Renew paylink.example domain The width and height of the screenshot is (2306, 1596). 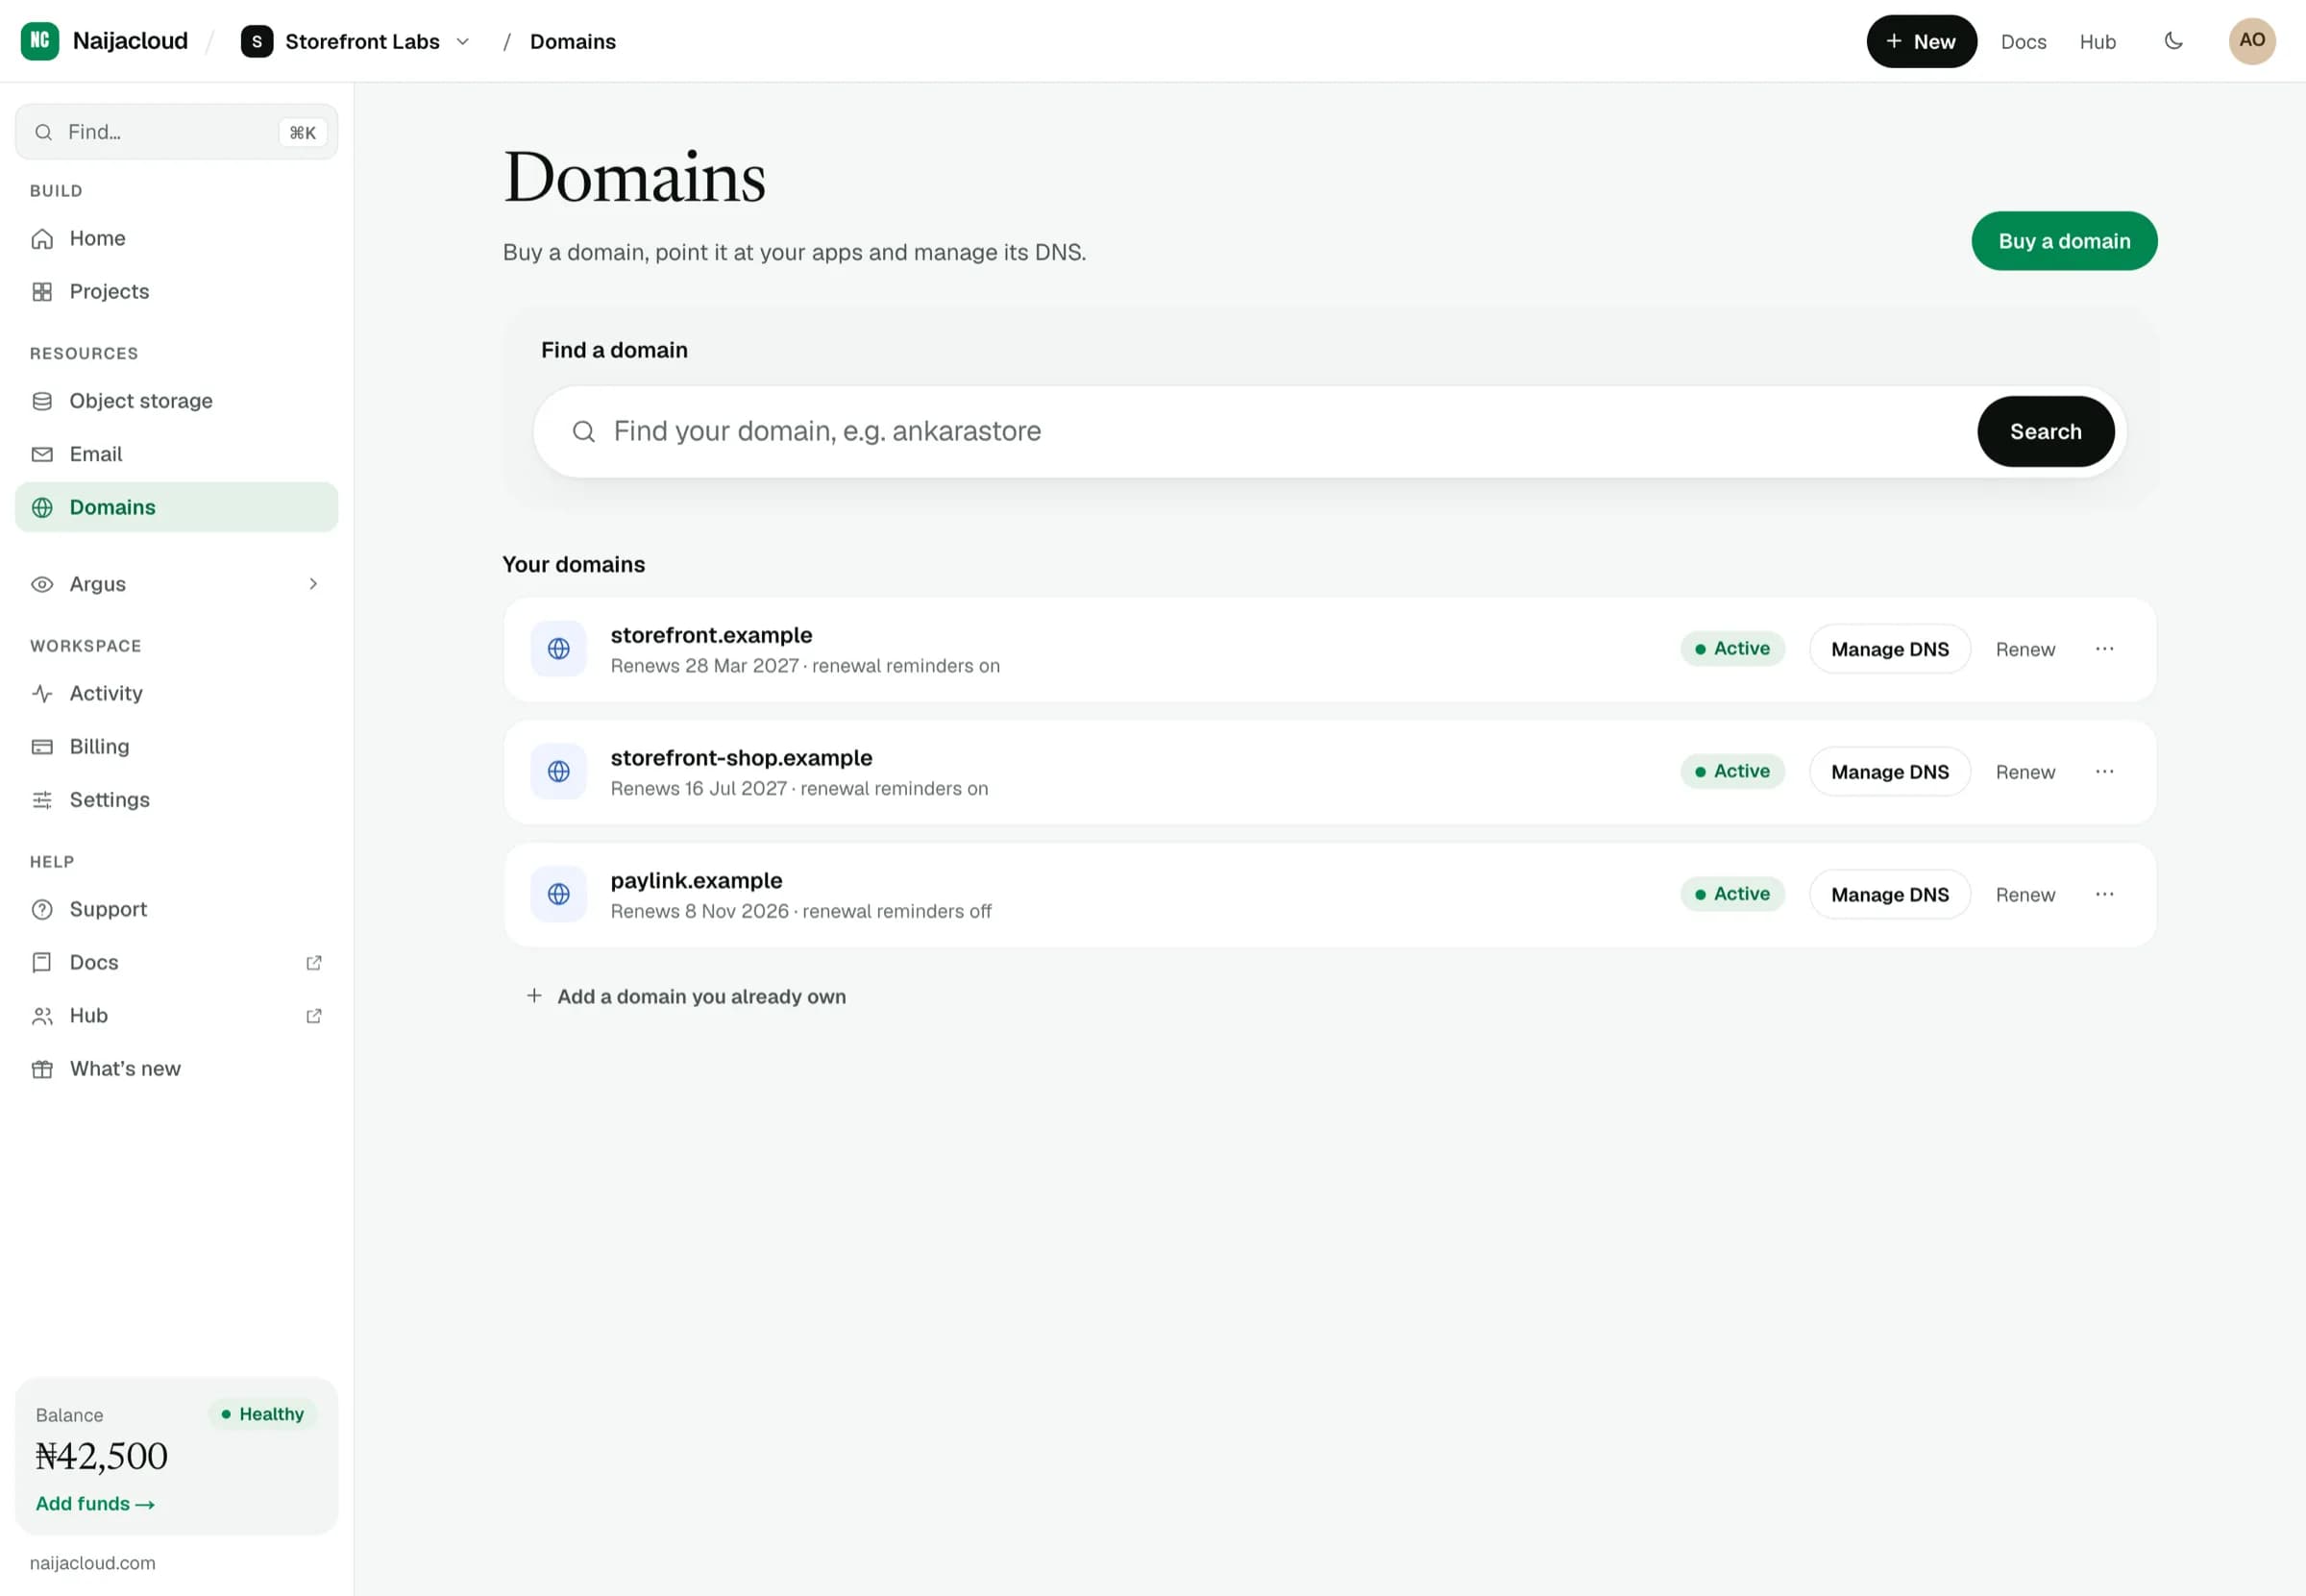2025,895
